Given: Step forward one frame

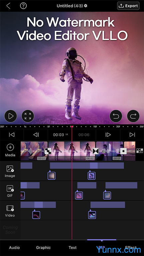Looking at the screenshot, I should tap(108, 135).
